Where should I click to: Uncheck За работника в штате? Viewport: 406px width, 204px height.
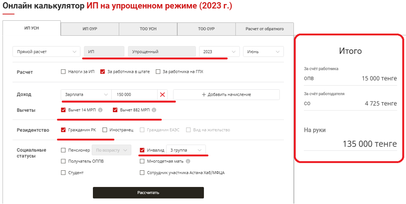click(x=103, y=72)
